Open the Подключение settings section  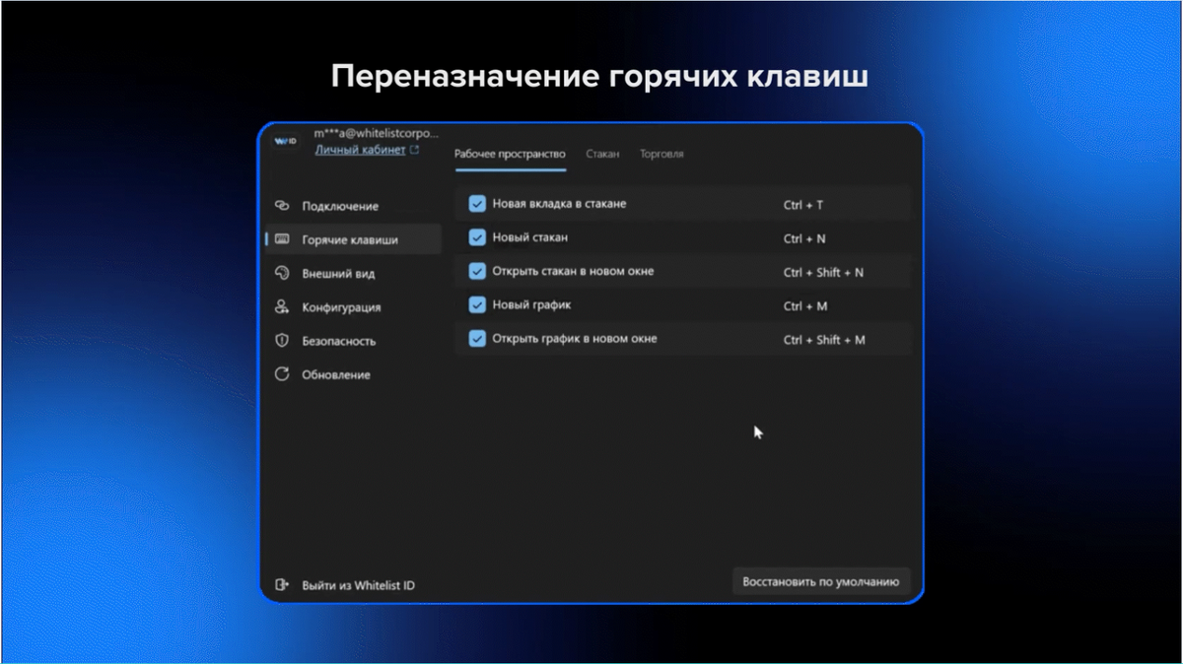pyautogui.click(x=353, y=206)
